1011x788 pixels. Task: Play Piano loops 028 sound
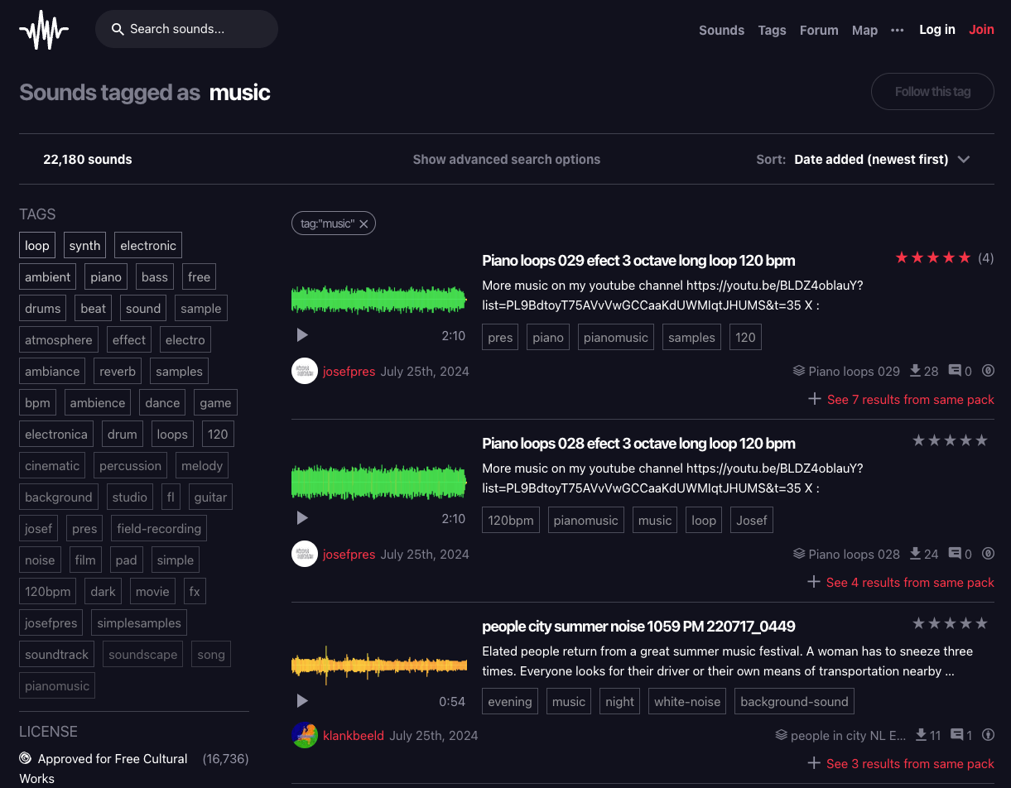point(302,518)
